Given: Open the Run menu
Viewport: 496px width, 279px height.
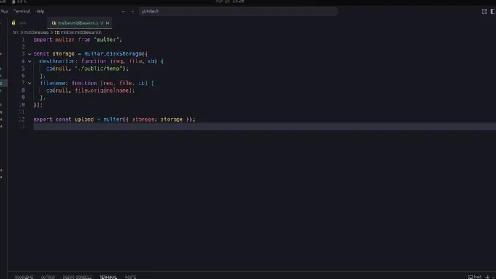Looking at the screenshot, I should [x=4, y=12].
